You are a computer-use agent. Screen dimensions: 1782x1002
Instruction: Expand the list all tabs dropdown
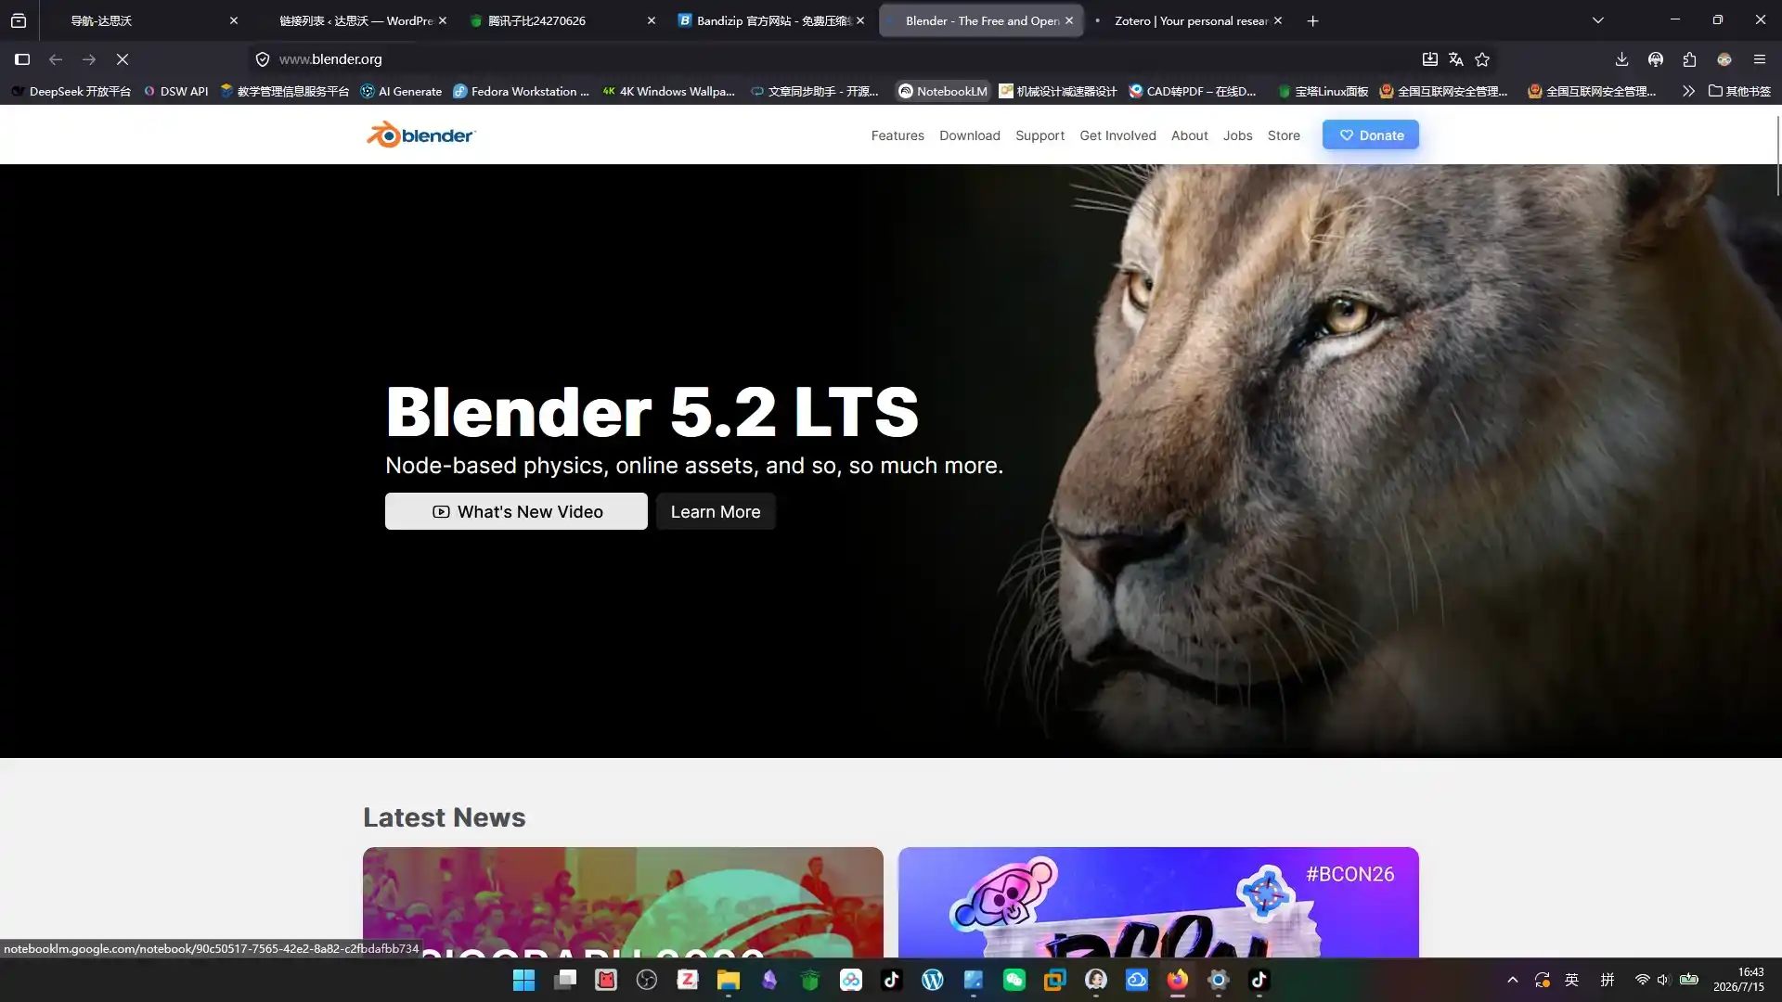click(x=1597, y=20)
